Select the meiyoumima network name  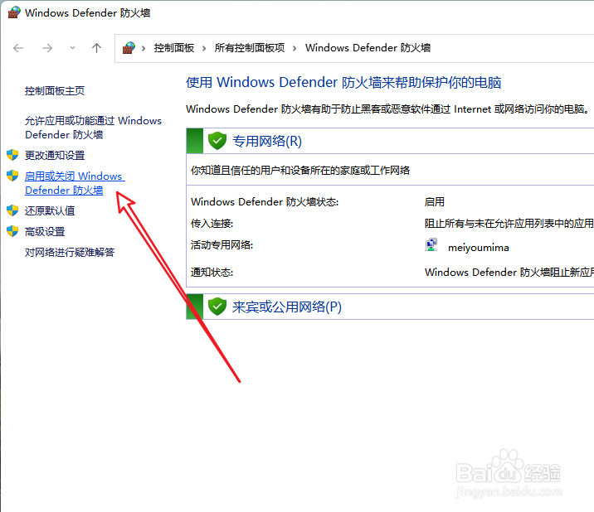[479, 248]
